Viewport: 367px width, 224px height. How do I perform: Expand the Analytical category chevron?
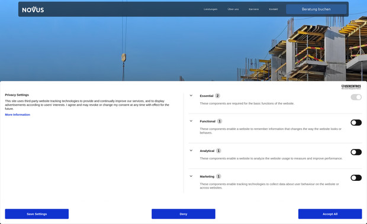pos(191,151)
